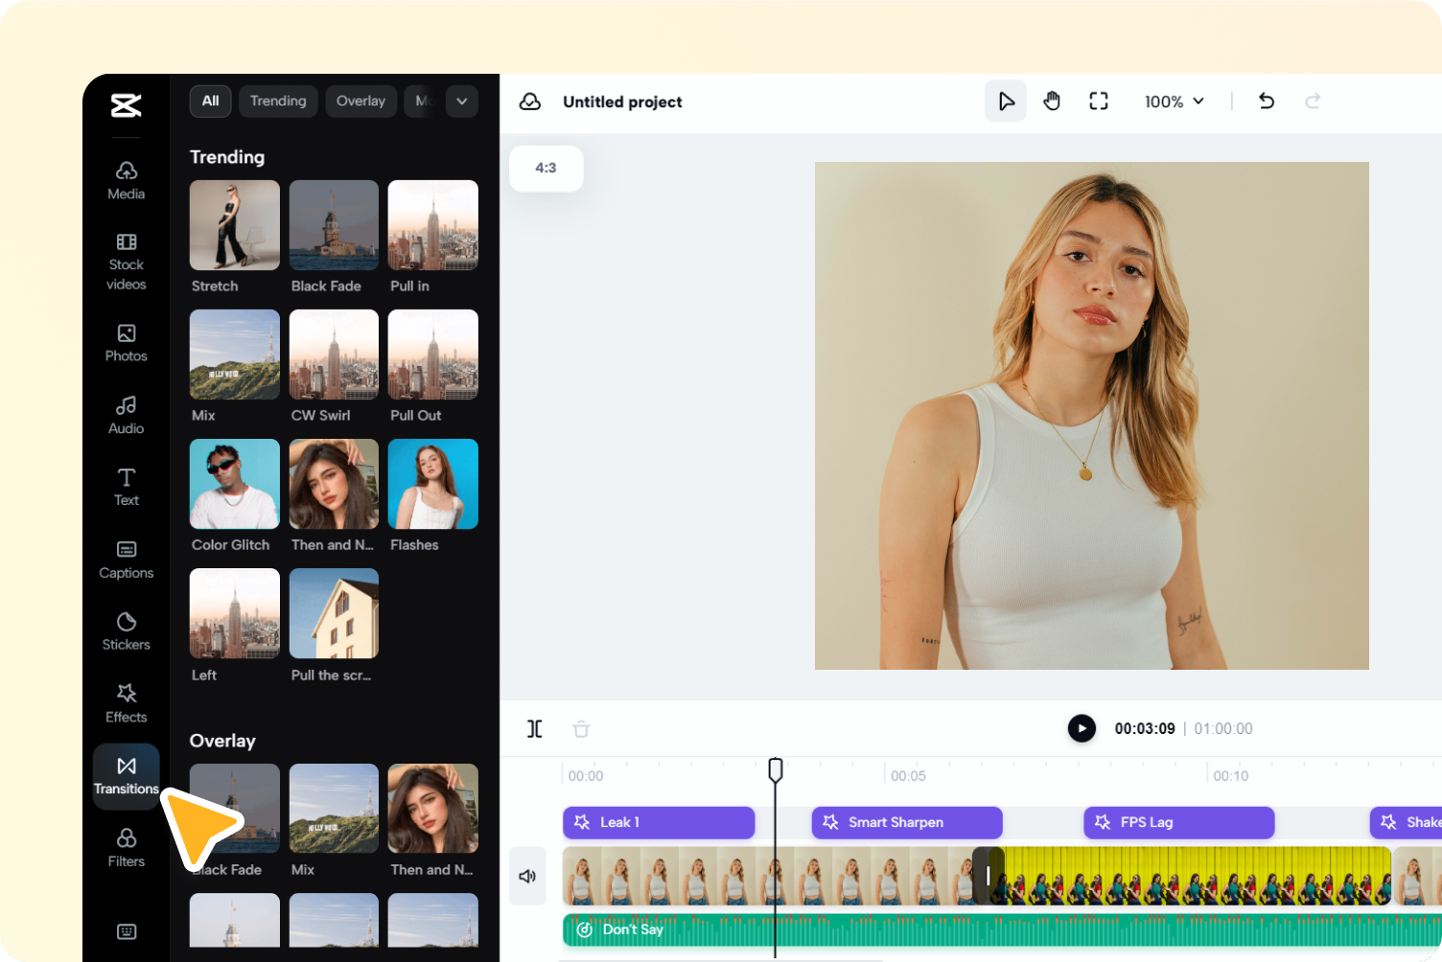Choose the Color Glitch transition thumbnail
The width and height of the screenshot is (1442, 962).
[x=234, y=485]
